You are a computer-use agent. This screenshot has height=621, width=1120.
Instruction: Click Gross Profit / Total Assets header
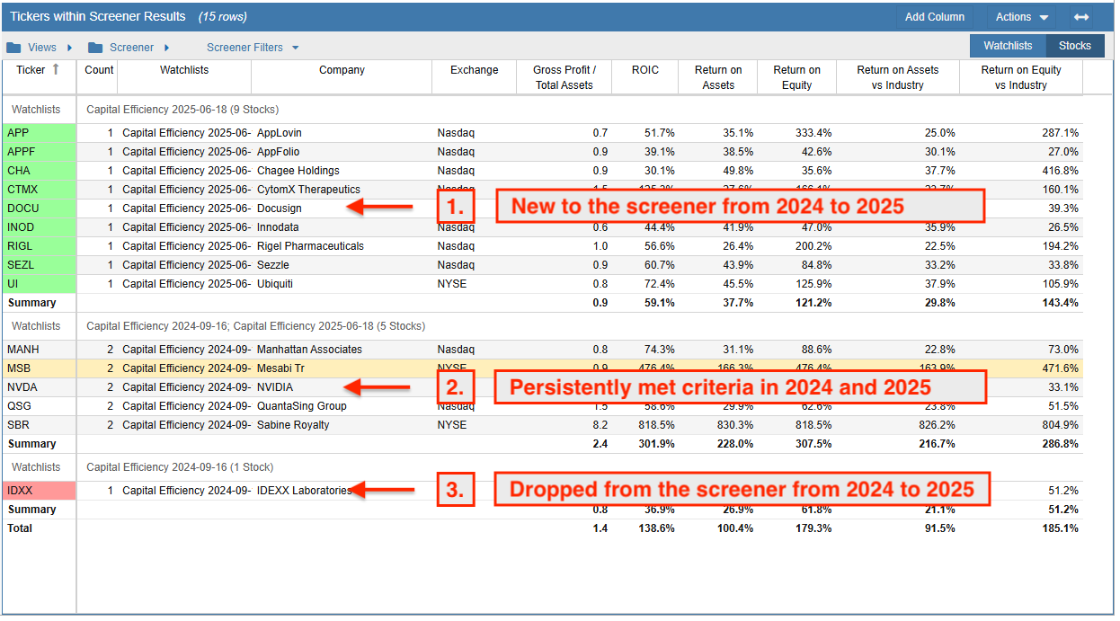click(x=564, y=77)
